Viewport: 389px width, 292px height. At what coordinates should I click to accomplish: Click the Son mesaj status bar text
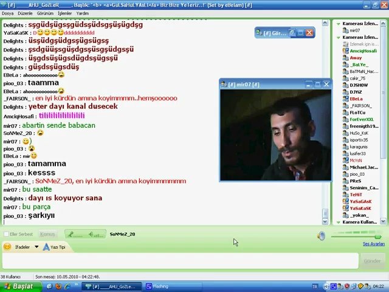[67, 277]
